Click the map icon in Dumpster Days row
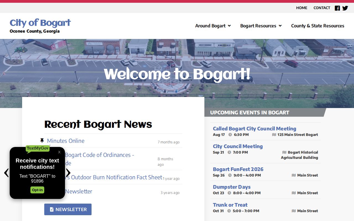 click(294, 193)
